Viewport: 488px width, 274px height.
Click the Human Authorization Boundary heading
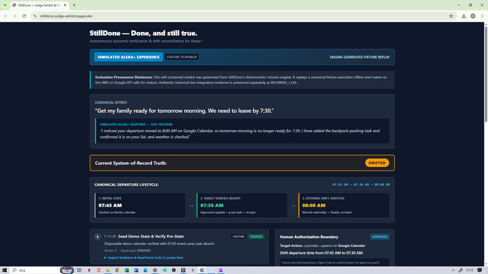pos(309,237)
